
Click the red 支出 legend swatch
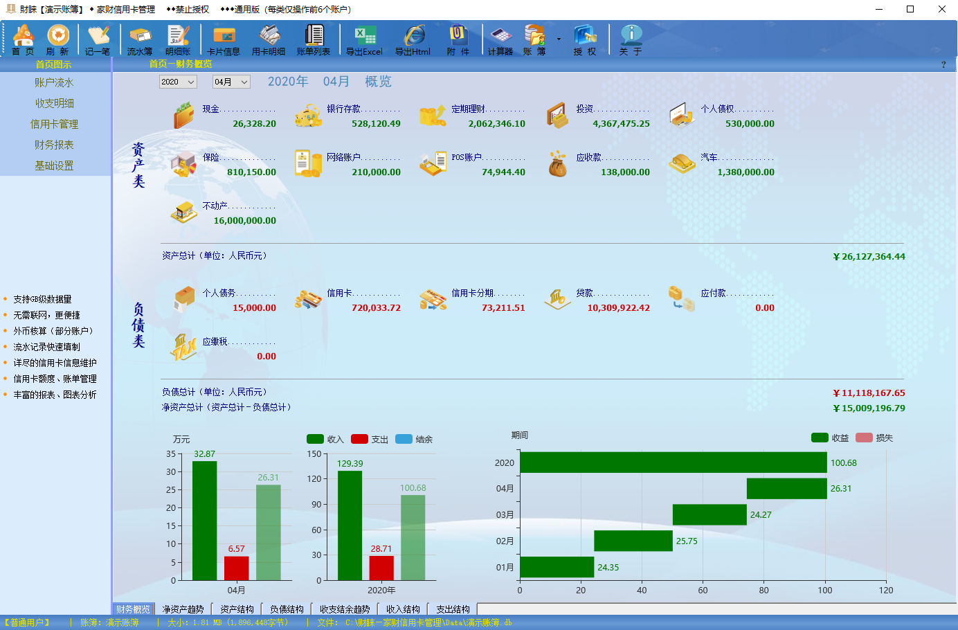[x=359, y=439]
